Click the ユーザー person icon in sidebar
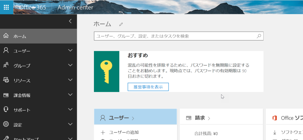This screenshot has width=303, height=140. coord(6,50)
